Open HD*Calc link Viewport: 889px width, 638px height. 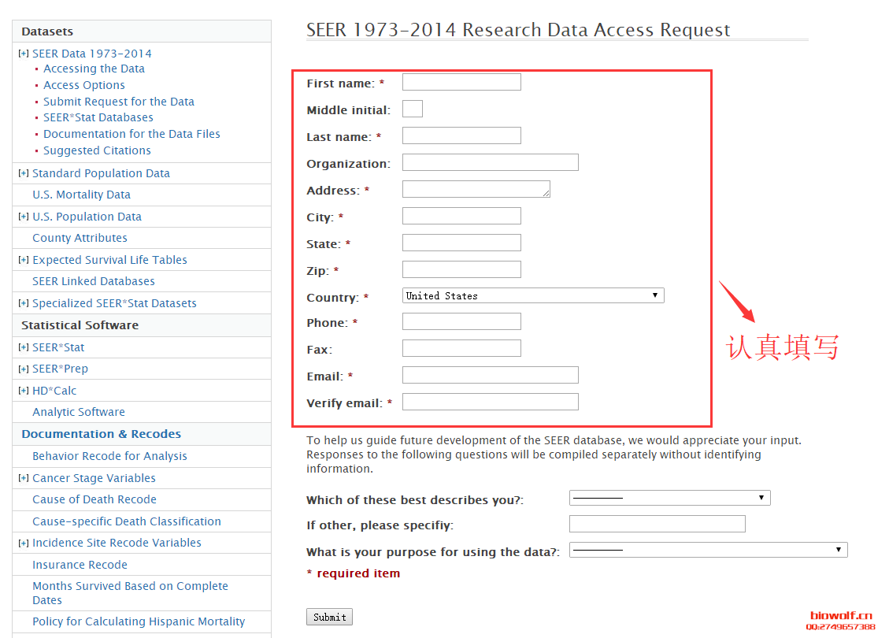(x=54, y=391)
